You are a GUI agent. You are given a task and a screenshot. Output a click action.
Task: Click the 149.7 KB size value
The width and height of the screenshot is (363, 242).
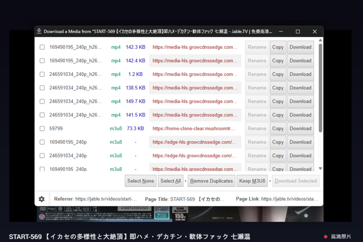coord(135,101)
